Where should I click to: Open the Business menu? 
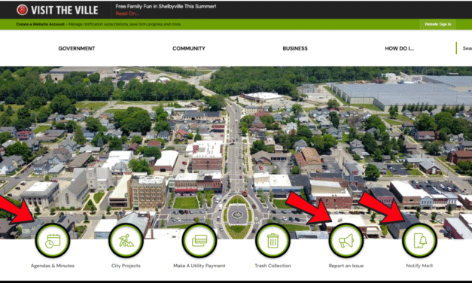(295, 48)
